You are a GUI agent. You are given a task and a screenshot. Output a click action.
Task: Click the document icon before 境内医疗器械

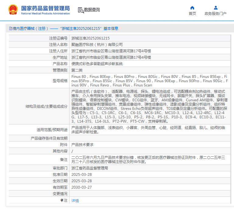point(11,28)
